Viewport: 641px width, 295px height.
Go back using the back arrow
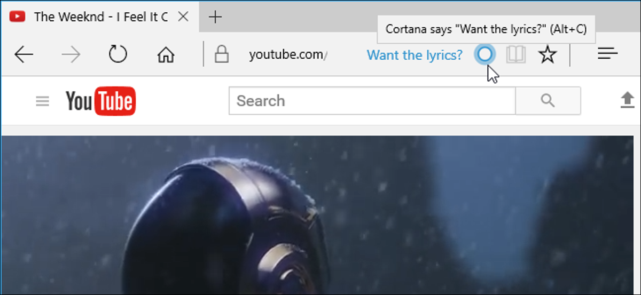(x=24, y=54)
